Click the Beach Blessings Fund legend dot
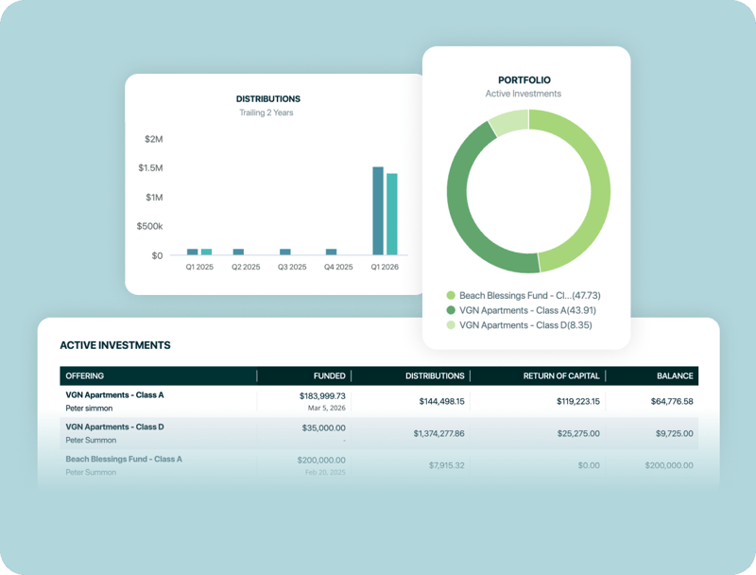This screenshot has width=756, height=575. pyautogui.click(x=451, y=296)
